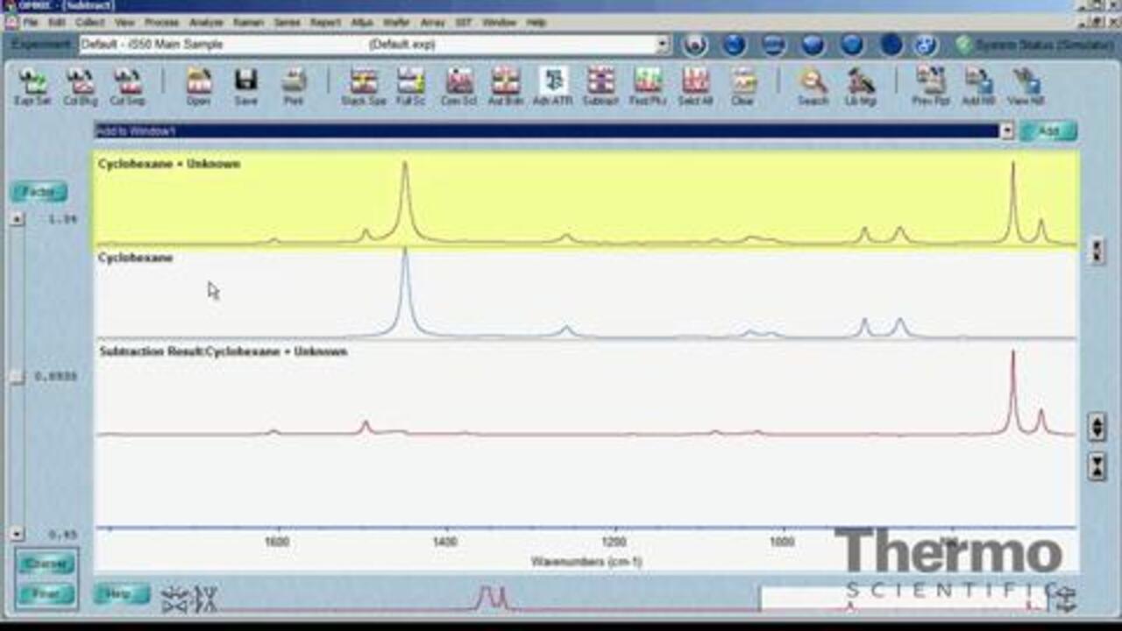Expand the Add to Window1 dropdown
This screenshot has width=1122, height=631.
pos(1006,131)
